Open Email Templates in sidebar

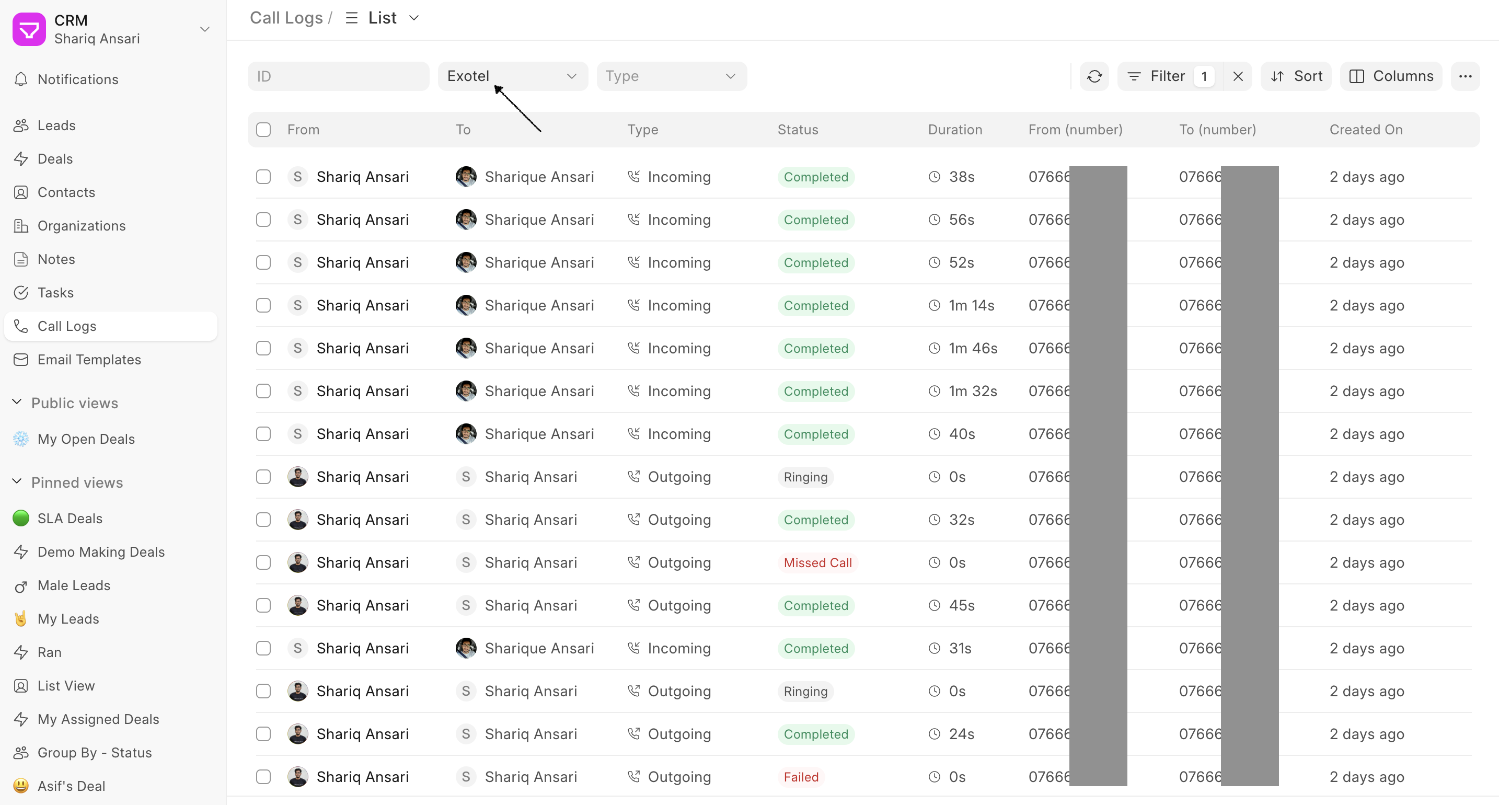pyautogui.click(x=89, y=360)
